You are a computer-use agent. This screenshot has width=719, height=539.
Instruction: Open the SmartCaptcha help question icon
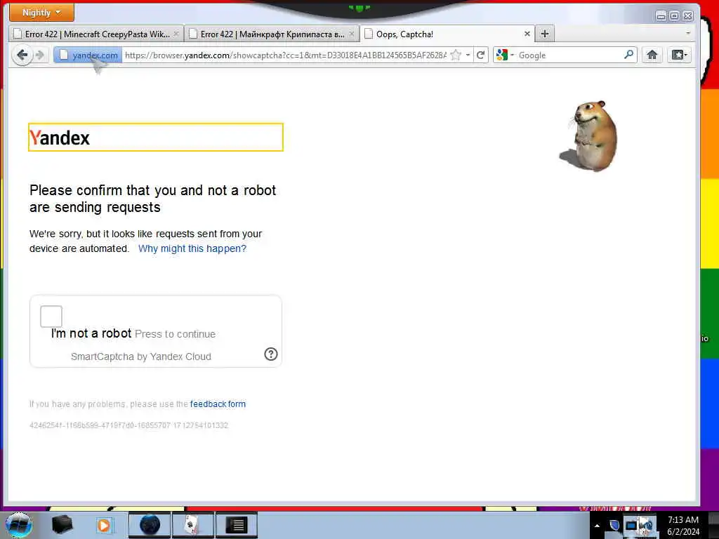(271, 354)
